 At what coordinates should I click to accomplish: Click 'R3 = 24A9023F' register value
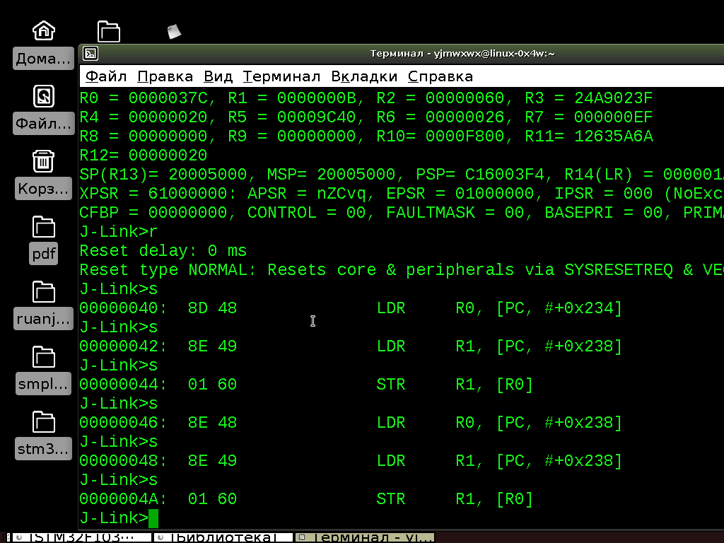[x=589, y=98]
